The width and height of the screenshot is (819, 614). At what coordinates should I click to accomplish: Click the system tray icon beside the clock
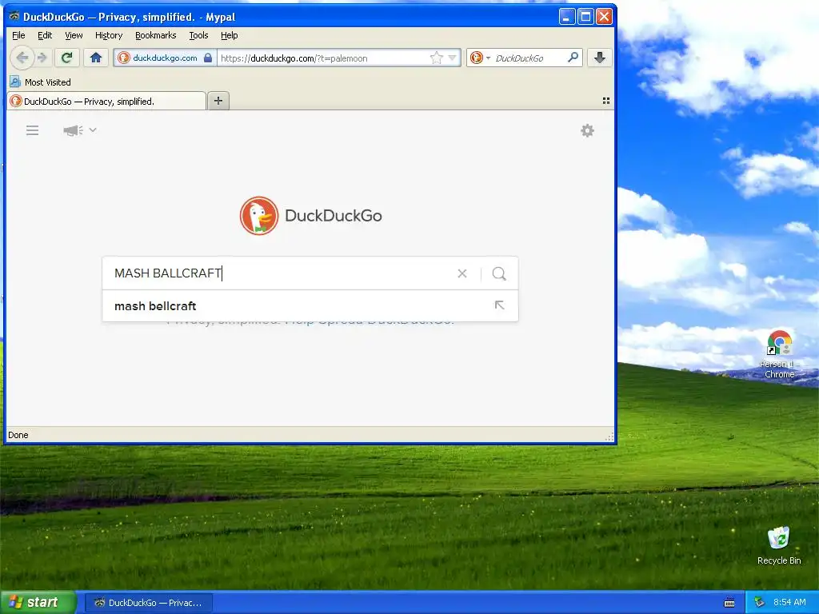(760, 603)
